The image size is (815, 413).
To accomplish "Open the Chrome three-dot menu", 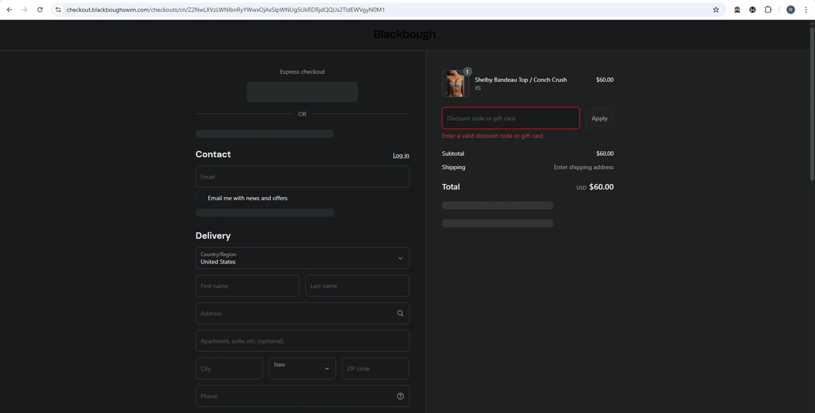I will tap(806, 10).
